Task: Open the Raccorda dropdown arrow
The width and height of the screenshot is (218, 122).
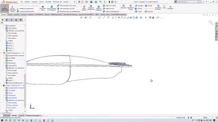Action: [123, 12]
